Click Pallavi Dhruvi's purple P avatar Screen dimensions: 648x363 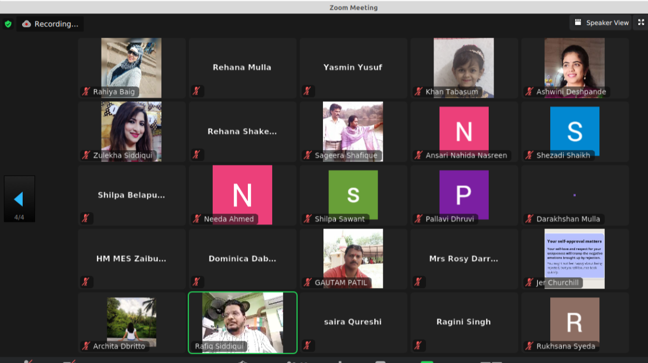click(464, 195)
